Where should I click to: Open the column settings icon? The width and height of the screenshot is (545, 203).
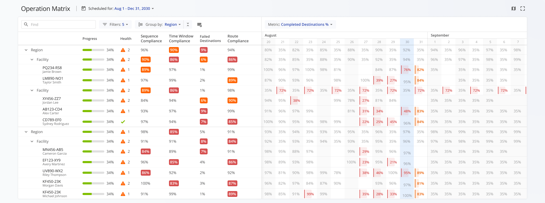pos(199,24)
